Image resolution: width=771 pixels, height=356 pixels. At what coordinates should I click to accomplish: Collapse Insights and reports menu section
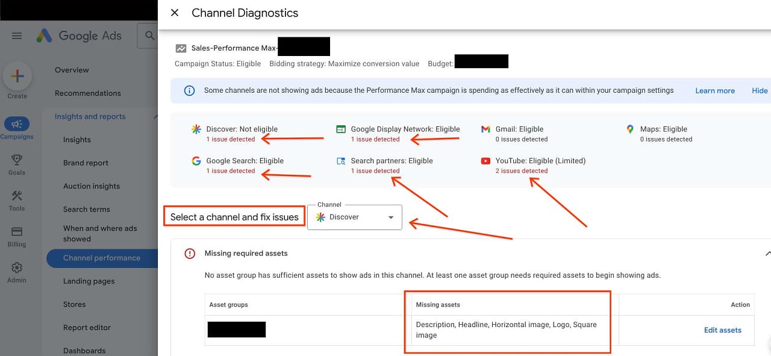coord(155,117)
